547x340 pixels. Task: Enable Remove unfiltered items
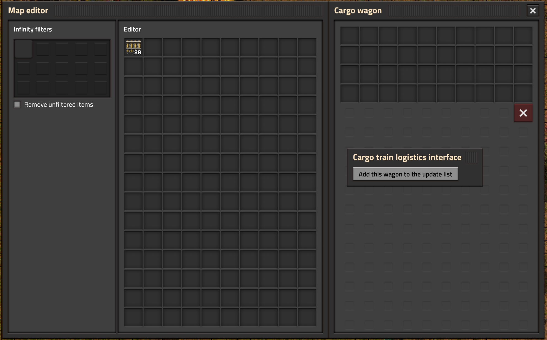[17, 105]
